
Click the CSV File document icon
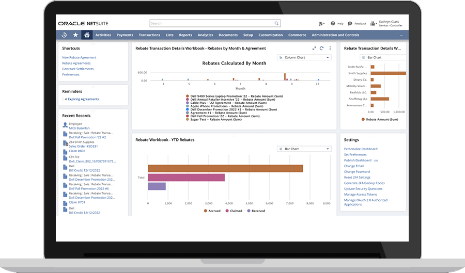(x=65, y=158)
